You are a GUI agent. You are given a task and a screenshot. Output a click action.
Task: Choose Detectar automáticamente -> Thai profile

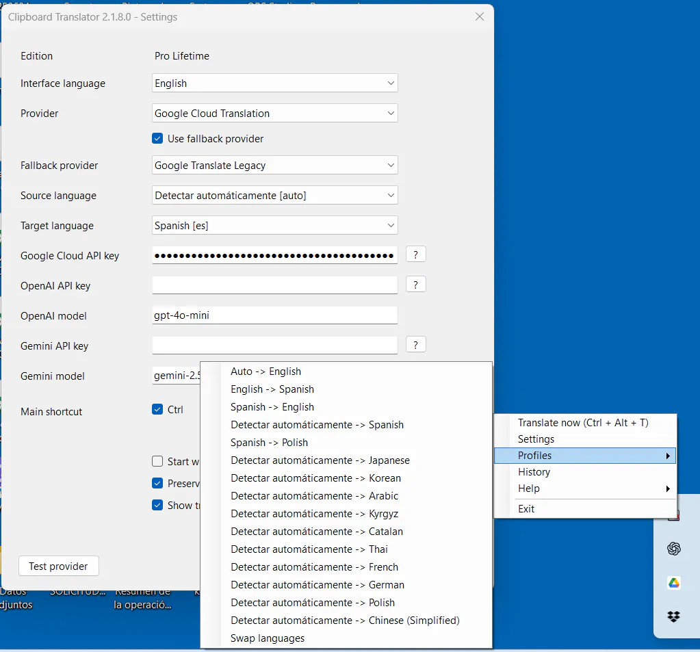pos(346,549)
